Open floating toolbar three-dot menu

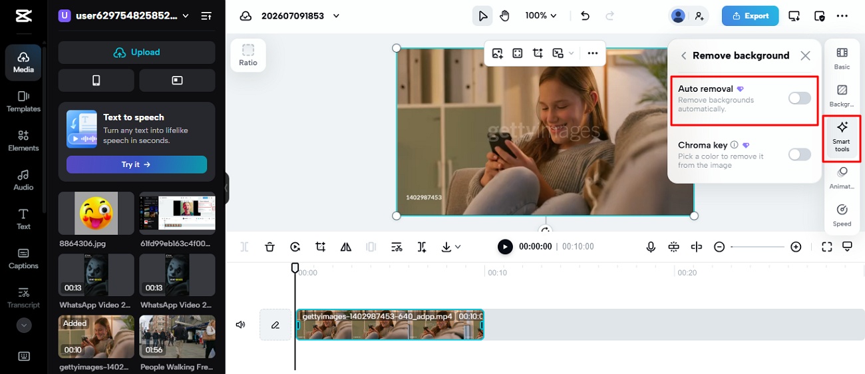593,53
